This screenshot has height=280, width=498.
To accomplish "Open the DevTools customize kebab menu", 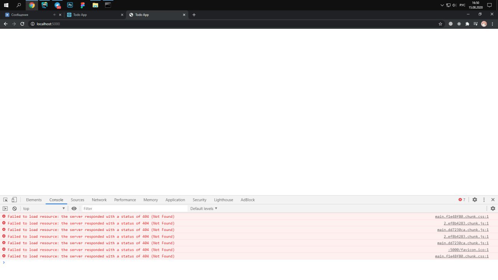I will pos(484,199).
